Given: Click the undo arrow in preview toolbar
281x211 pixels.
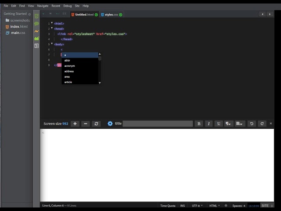Looking at the screenshot, I should tap(252, 124).
